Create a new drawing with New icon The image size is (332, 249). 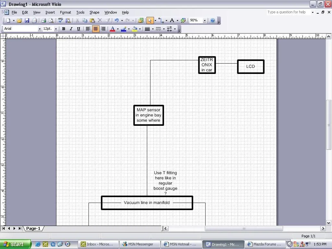pos(8,20)
